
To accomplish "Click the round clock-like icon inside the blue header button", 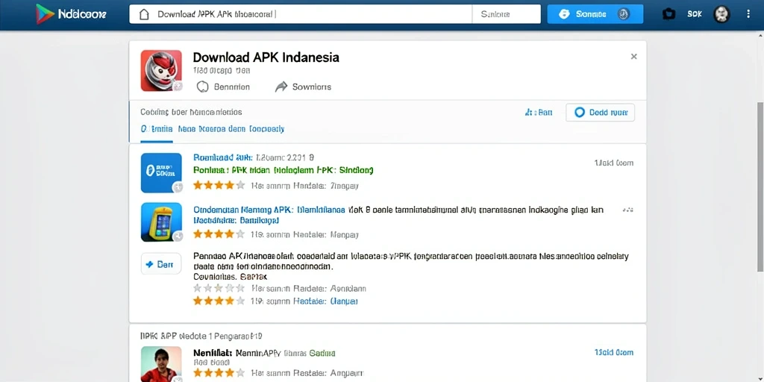I will 623,14.
